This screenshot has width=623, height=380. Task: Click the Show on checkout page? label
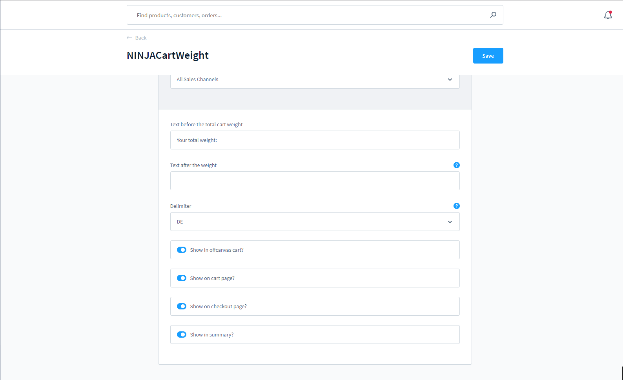pos(218,306)
